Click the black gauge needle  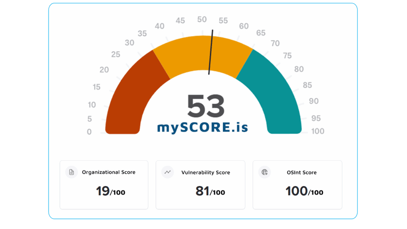(211, 52)
